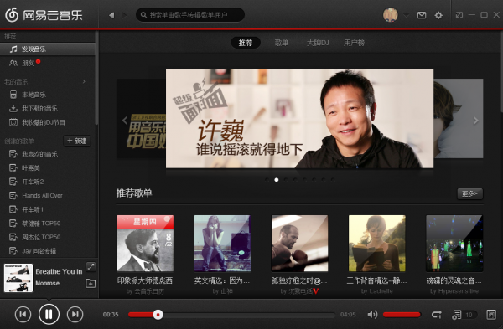The image size is (503, 329).
Task: Open settings via the gear icon
Action: tap(438, 15)
